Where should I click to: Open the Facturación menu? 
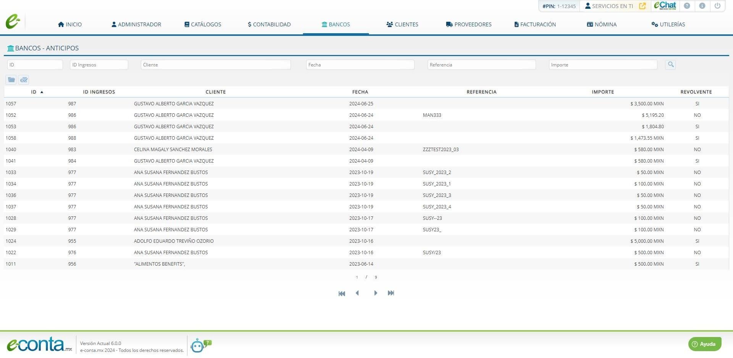[x=535, y=24]
